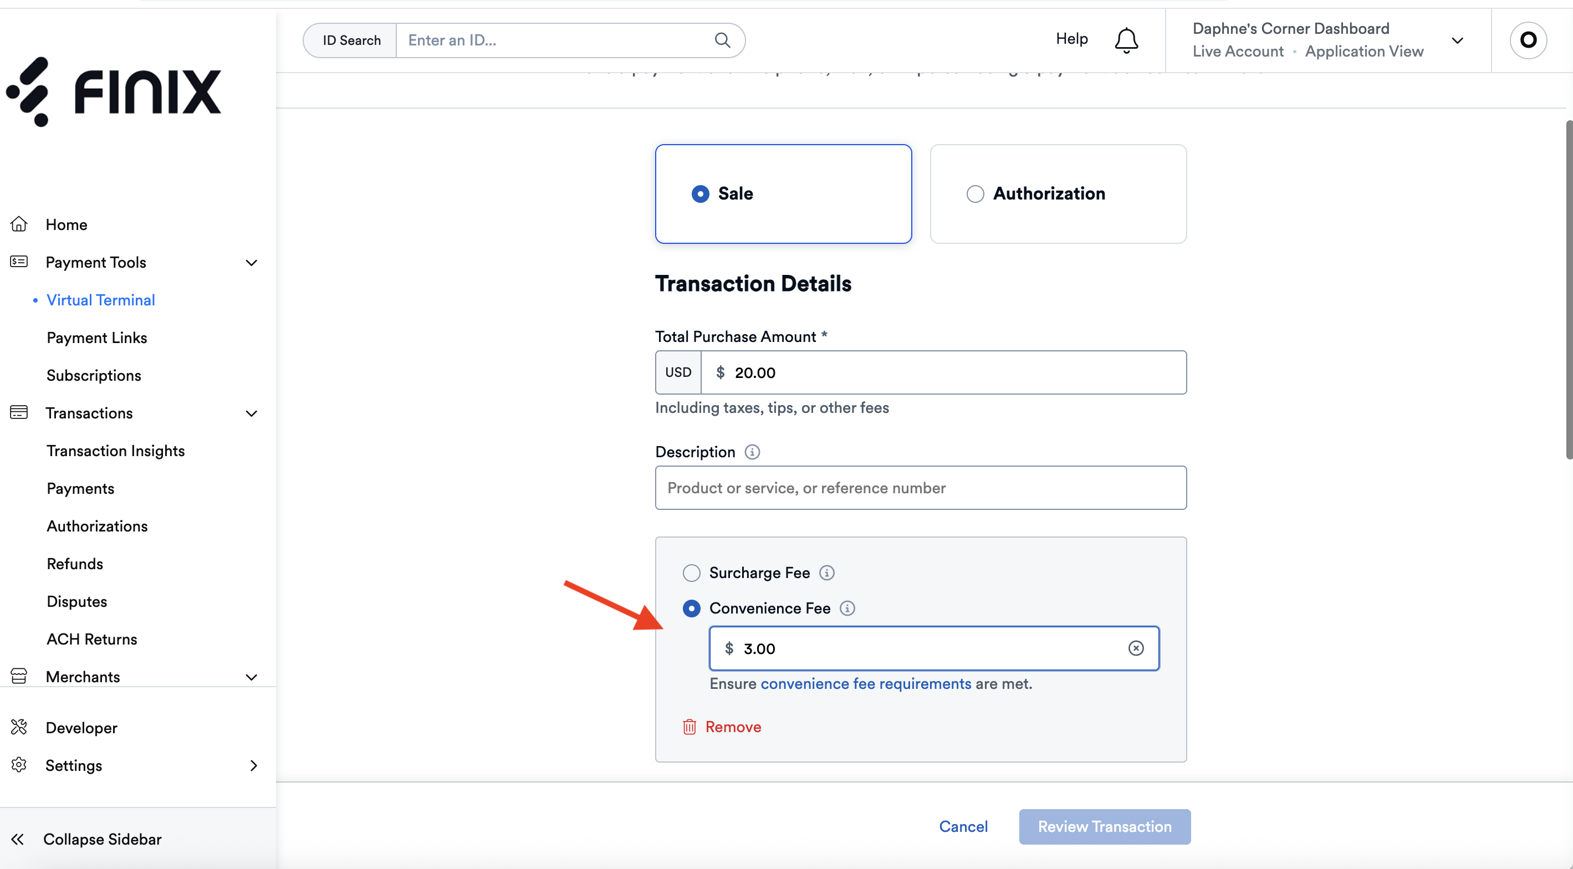The height and width of the screenshot is (869, 1573).
Task: Collapse the Payment Tools section chevron
Action: pos(251,263)
